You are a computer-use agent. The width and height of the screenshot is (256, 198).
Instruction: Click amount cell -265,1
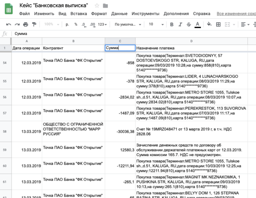click(x=120, y=182)
